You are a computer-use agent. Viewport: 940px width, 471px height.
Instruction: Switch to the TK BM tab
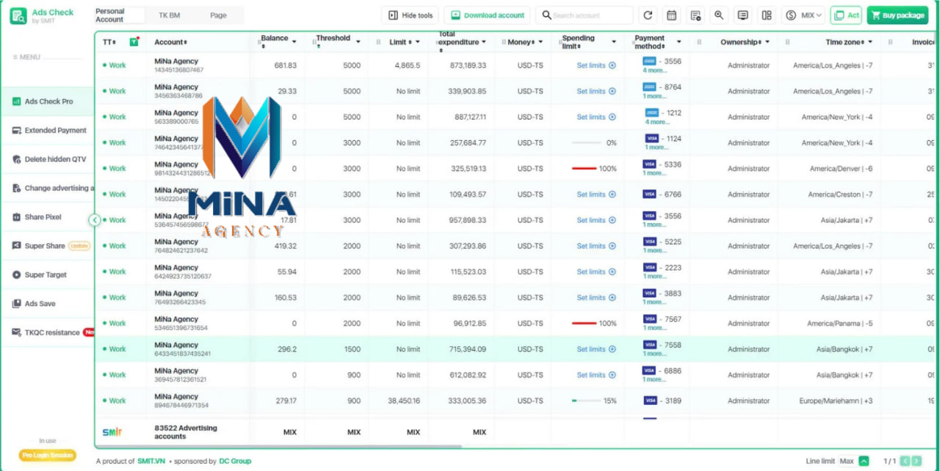click(169, 15)
